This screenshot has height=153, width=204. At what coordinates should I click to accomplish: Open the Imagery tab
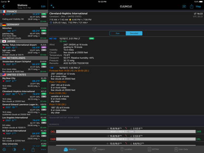tap(98, 149)
